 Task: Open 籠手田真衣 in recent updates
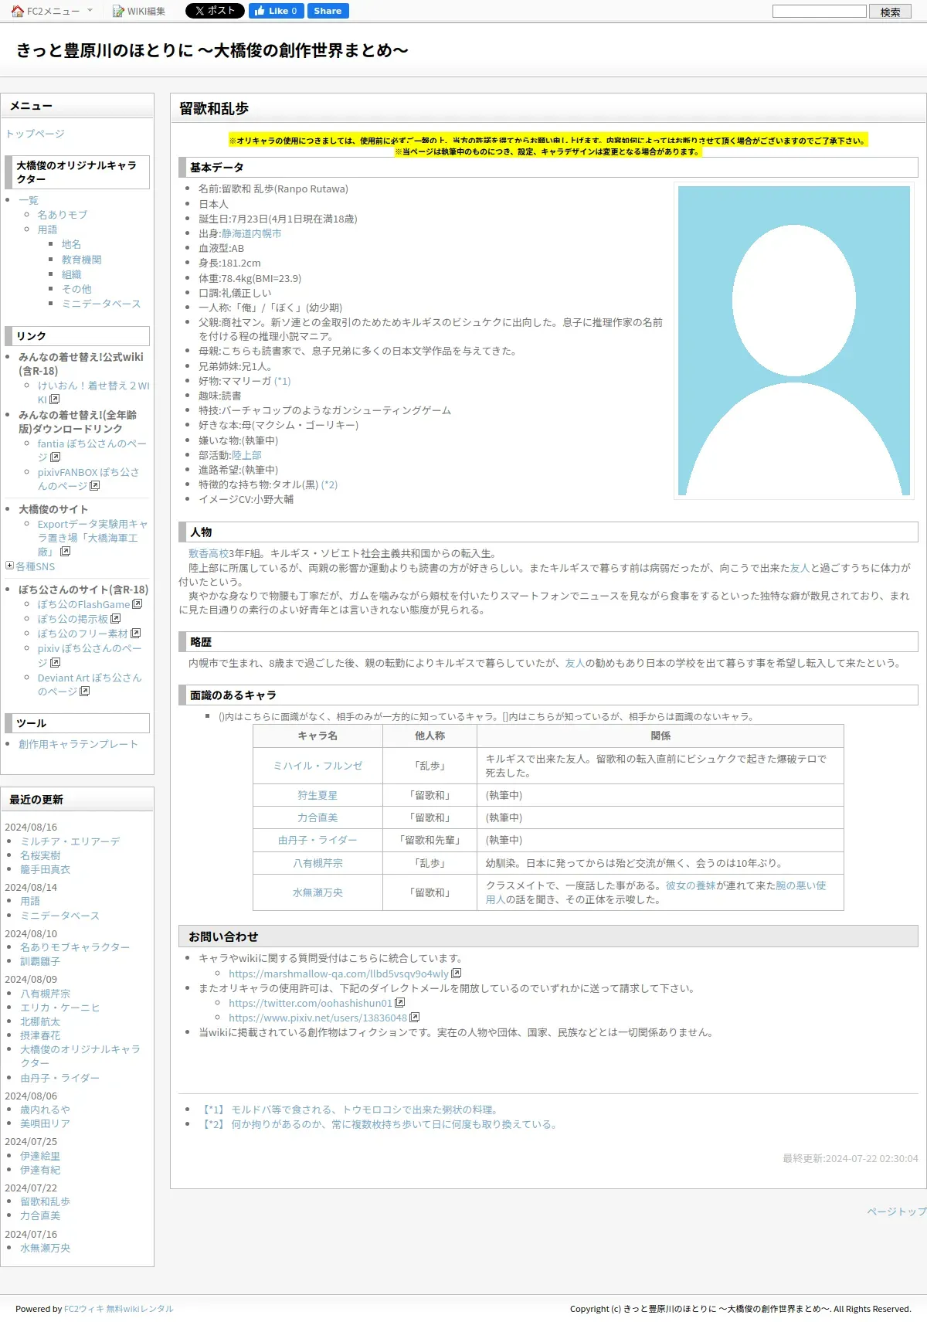tap(45, 869)
